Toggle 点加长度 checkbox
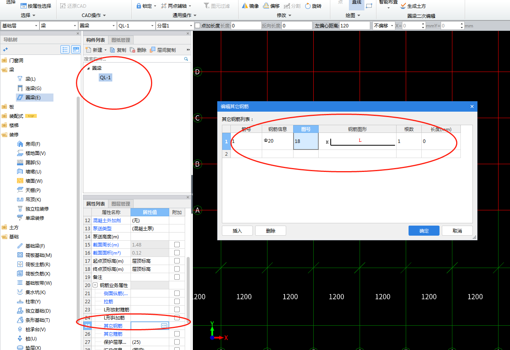This screenshot has width=510, height=350. [x=197, y=25]
